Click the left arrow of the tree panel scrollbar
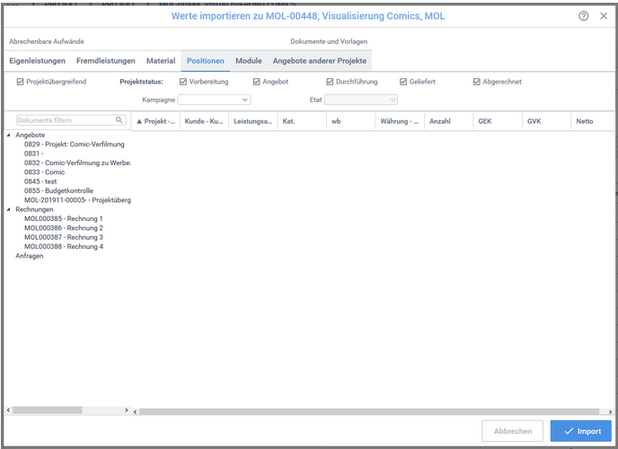 [x=9, y=410]
